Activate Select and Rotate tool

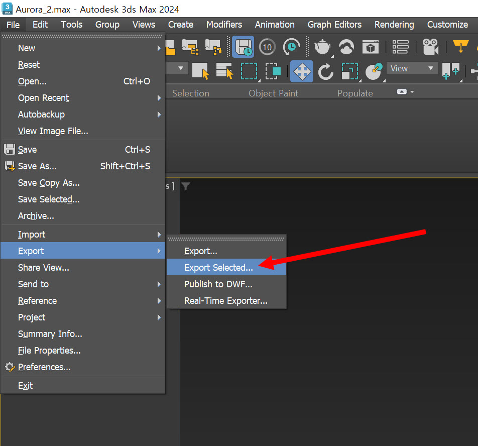[x=326, y=71]
